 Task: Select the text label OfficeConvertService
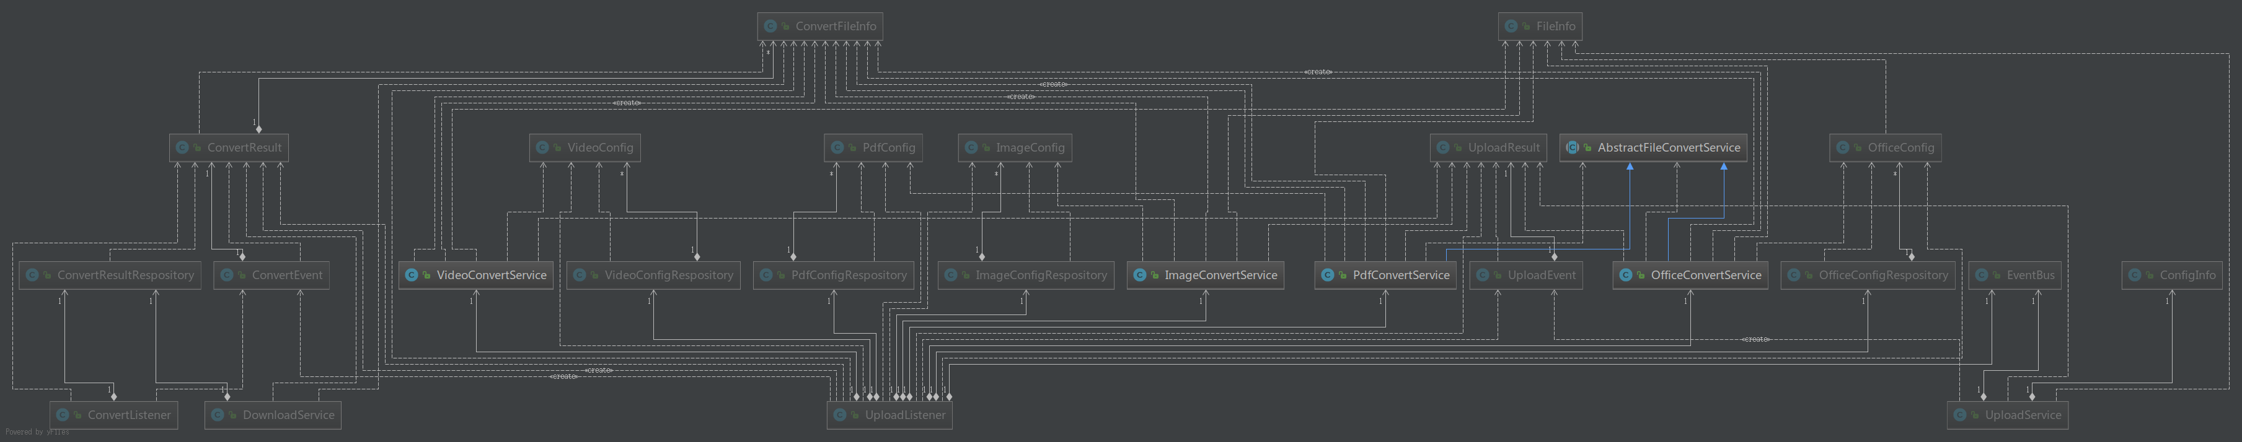coord(1706,275)
